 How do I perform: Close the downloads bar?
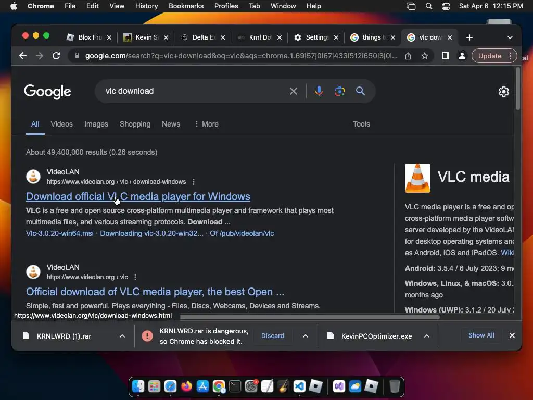pos(512,335)
